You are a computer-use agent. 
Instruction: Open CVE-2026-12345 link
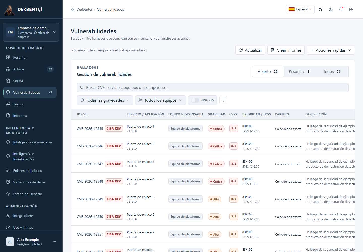point(90,129)
